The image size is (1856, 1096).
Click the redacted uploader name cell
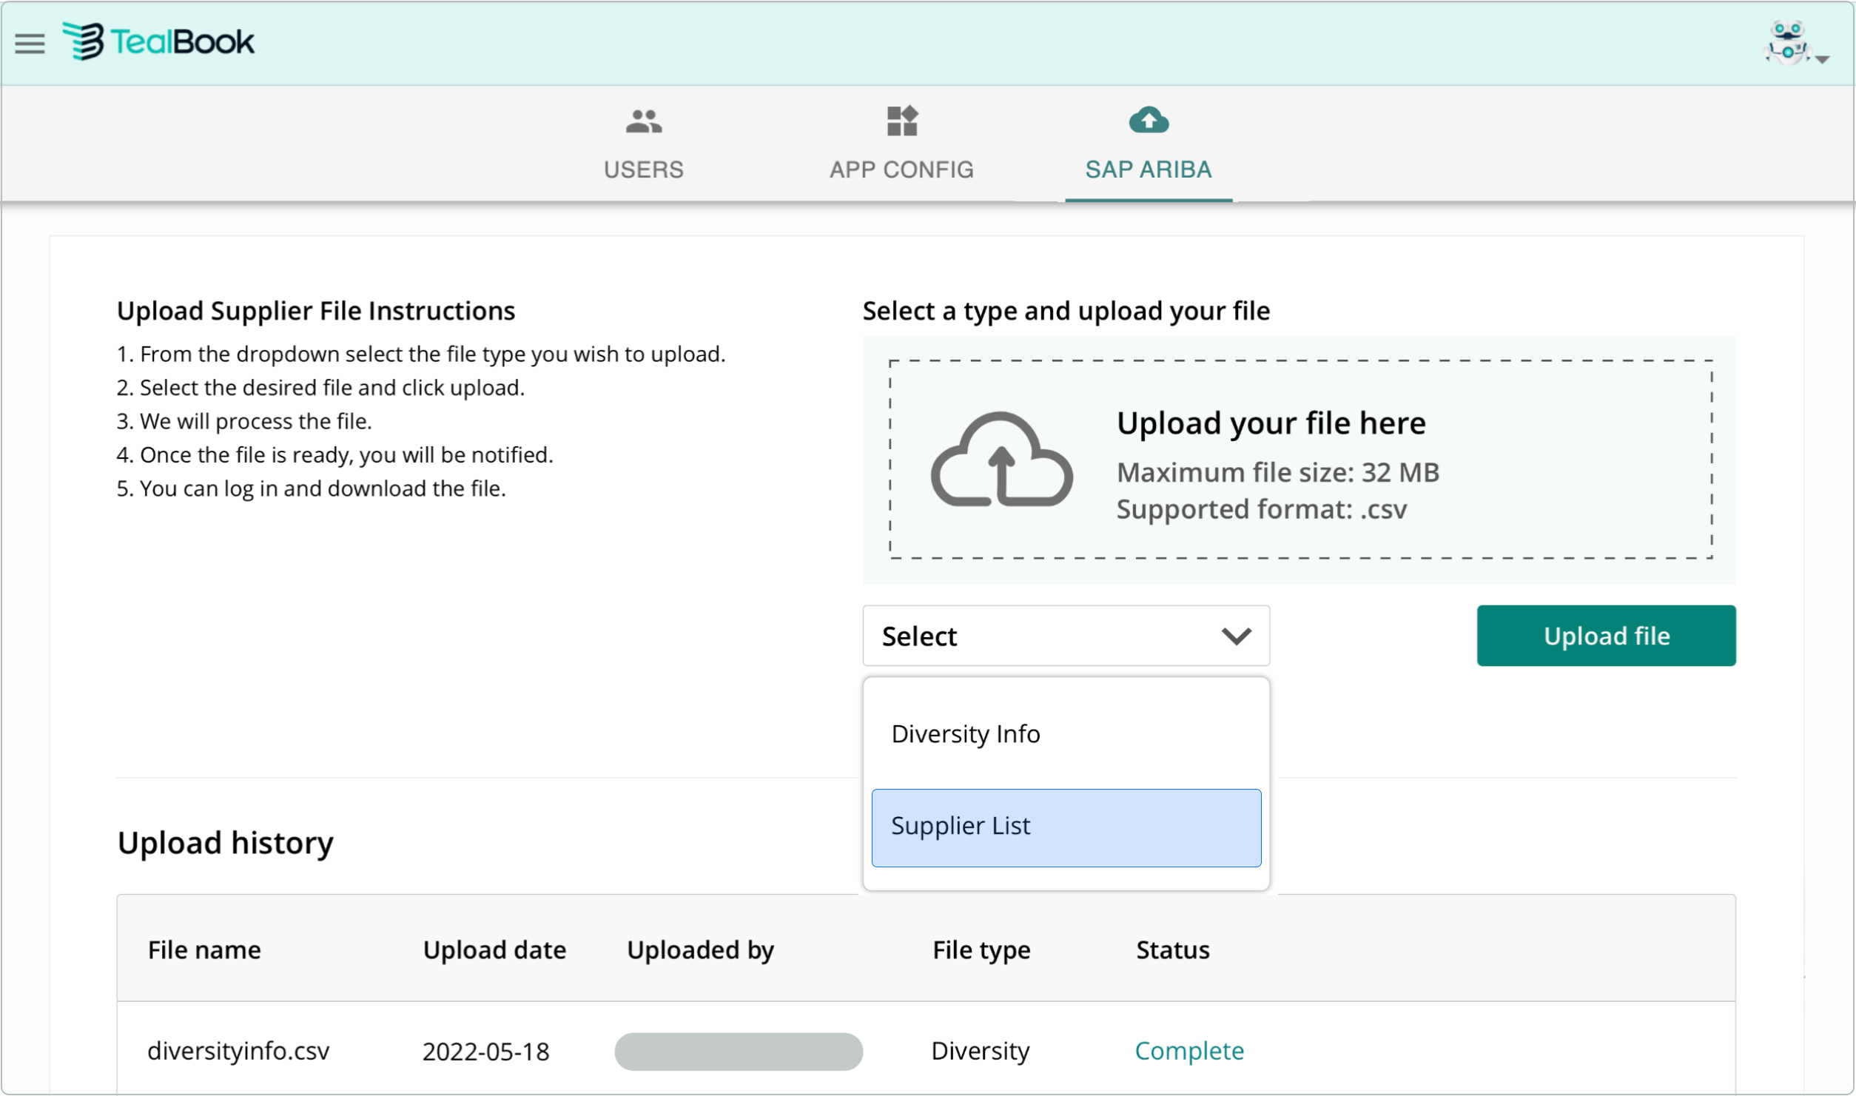pos(739,1051)
